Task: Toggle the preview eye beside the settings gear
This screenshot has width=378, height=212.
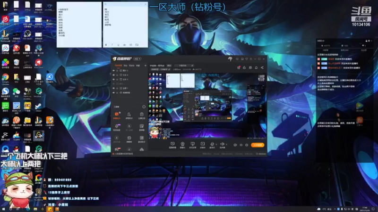Action: pyautogui.click(x=241, y=145)
